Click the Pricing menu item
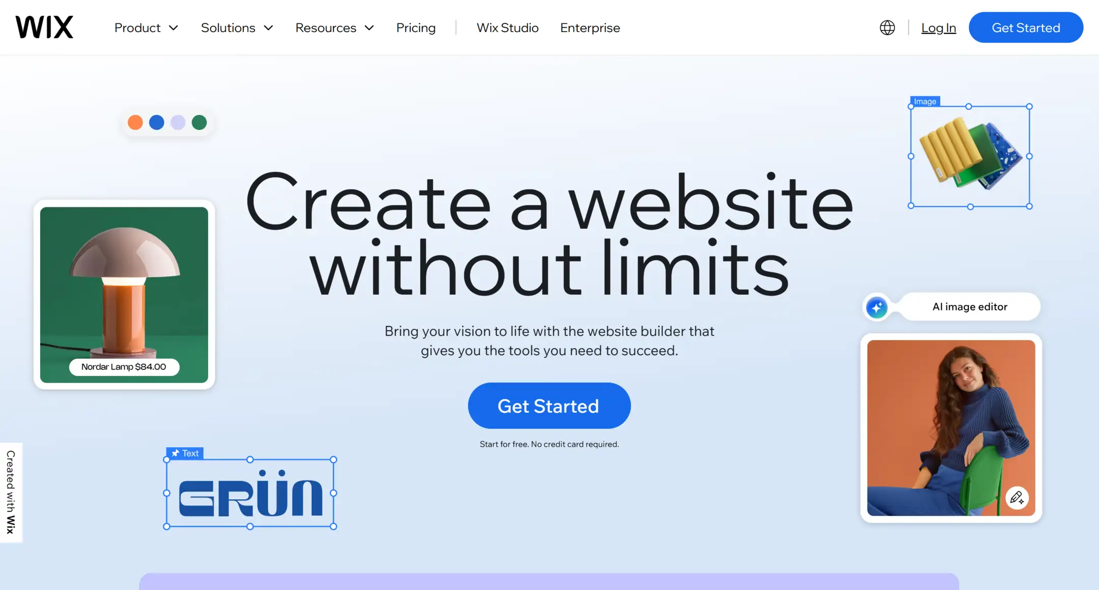 (x=415, y=27)
